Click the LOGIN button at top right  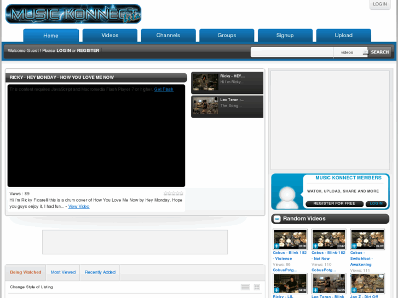click(380, 4)
